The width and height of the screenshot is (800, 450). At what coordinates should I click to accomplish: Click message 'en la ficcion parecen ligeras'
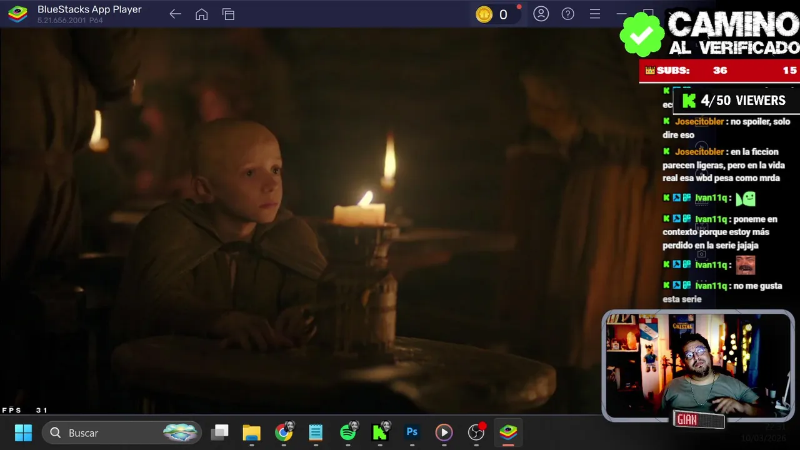pyautogui.click(x=723, y=165)
